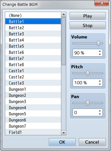
Task: Select Dungeon7 in the list
Action: [33, 126]
